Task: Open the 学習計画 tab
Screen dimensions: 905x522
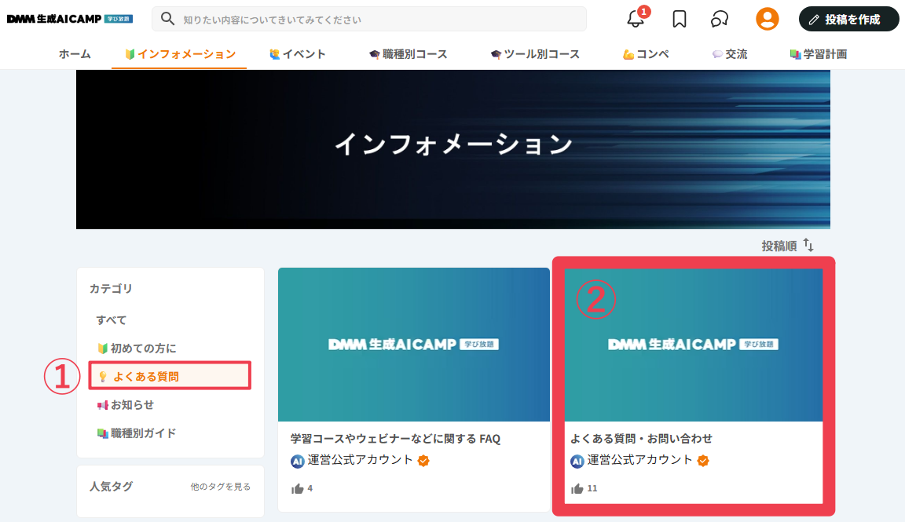Action: point(819,54)
